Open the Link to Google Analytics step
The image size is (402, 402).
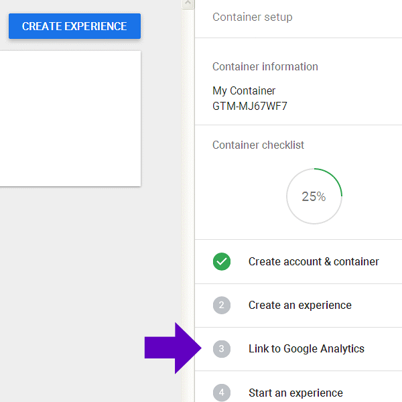[306, 349]
